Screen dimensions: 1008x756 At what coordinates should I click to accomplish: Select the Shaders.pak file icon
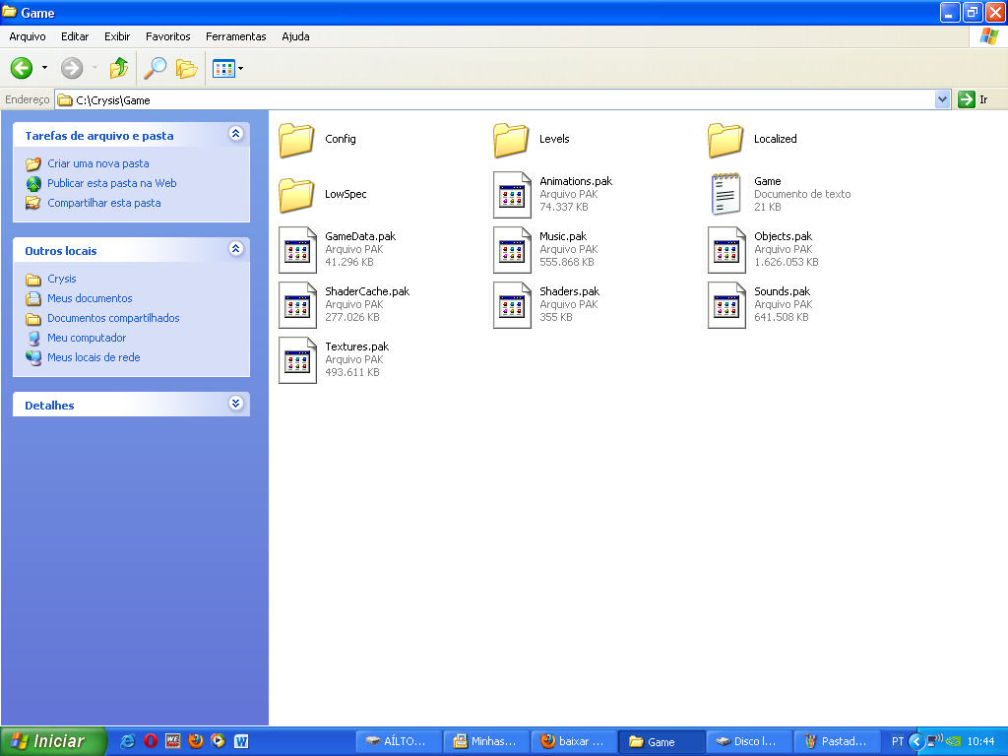tap(512, 305)
